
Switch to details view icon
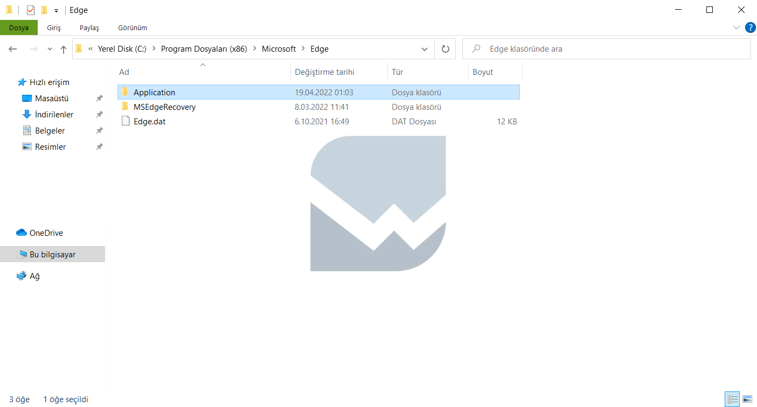(x=733, y=399)
